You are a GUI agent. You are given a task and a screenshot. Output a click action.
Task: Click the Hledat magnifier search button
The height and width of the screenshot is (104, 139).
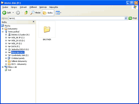[36, 13]
